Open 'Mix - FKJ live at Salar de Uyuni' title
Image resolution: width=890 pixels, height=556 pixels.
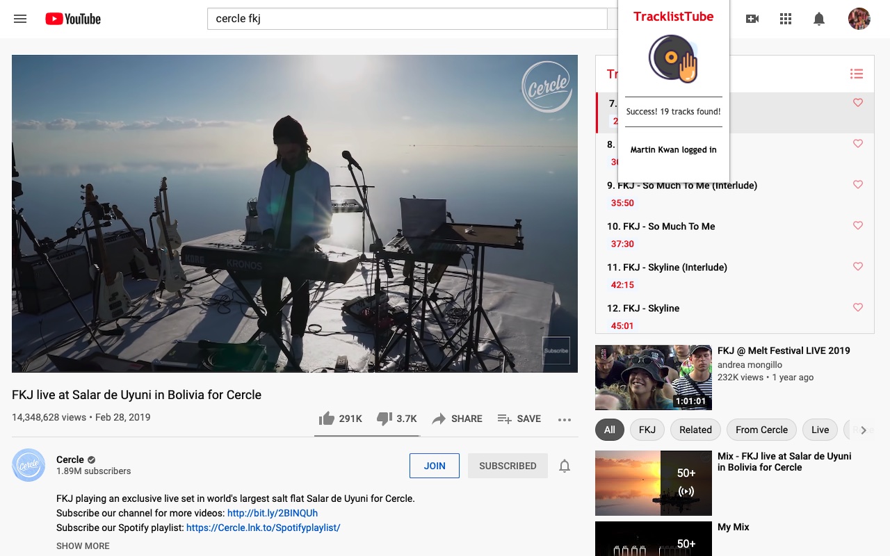(x=784, y=461)
